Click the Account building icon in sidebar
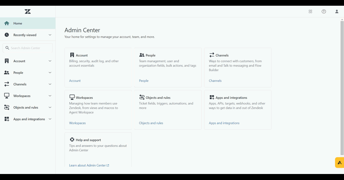This screenshot has height=180, width=344. coord(7,61)
